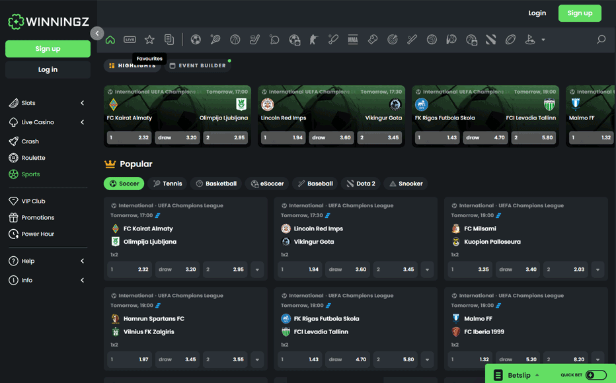
Task: Collapse the sidebar with round arrow button
Action: tap(97, 34)
